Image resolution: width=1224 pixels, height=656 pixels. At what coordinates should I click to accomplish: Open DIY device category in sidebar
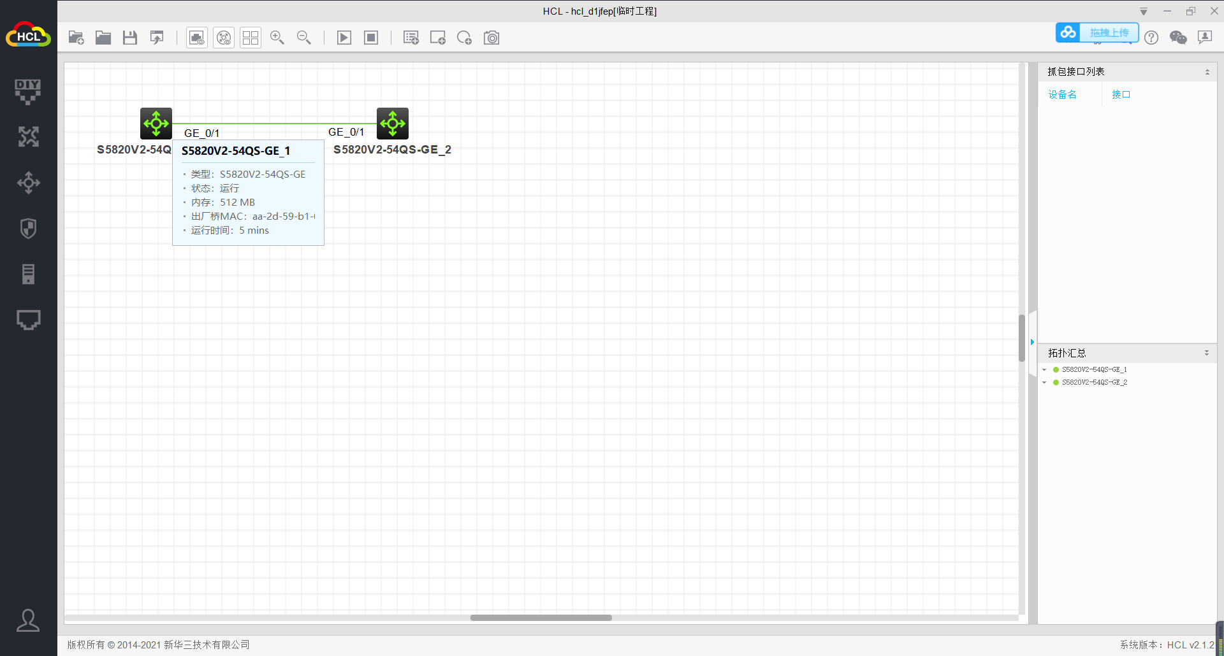pyautogui.click(x=28, y=92)
